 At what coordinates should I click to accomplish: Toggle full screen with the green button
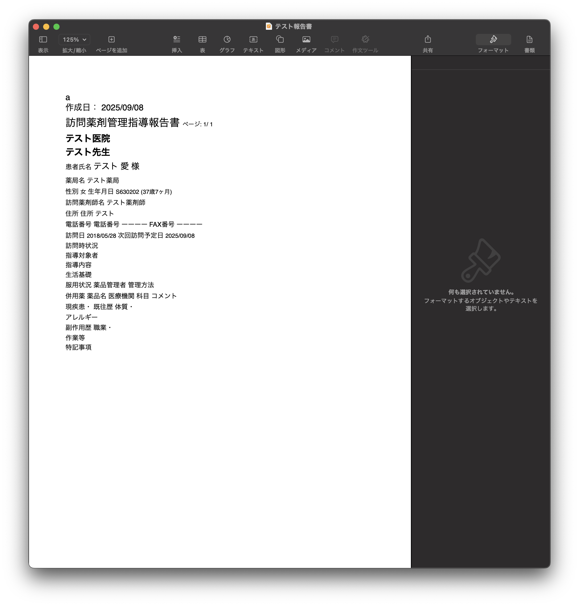56,26
